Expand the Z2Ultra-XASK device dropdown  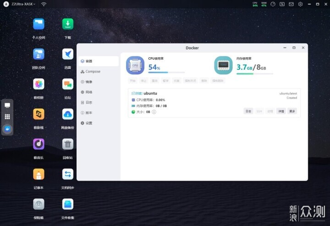tap(23, 4)
